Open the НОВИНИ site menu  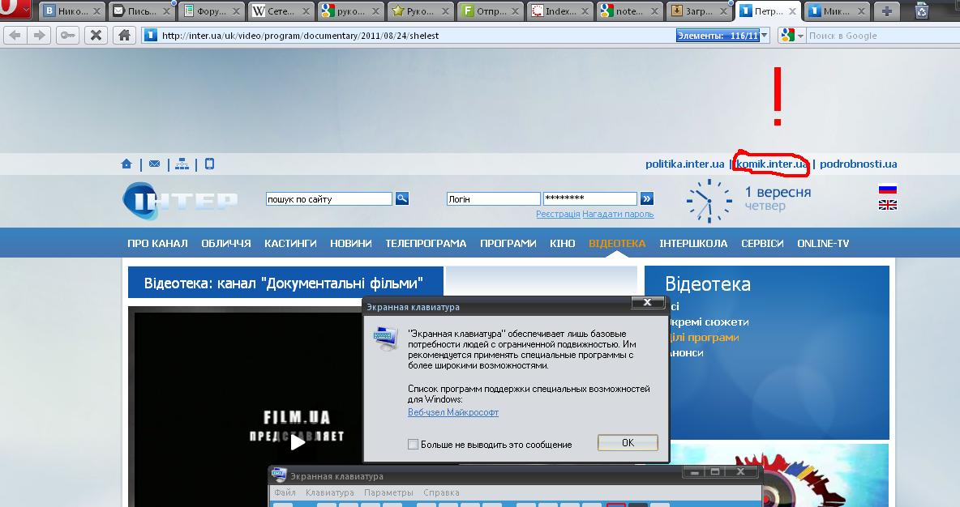[x=351, y=244]
